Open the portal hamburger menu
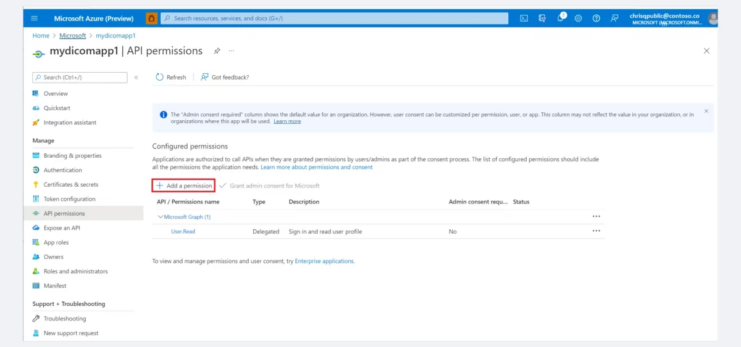The height and width of the screenshot is (347, 741). coord(34,18)
